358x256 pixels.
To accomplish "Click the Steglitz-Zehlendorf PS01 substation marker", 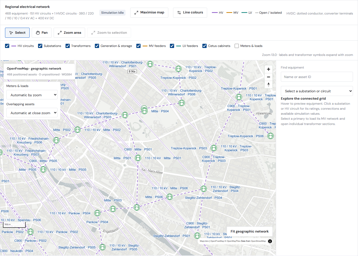I will pos(197,235).
